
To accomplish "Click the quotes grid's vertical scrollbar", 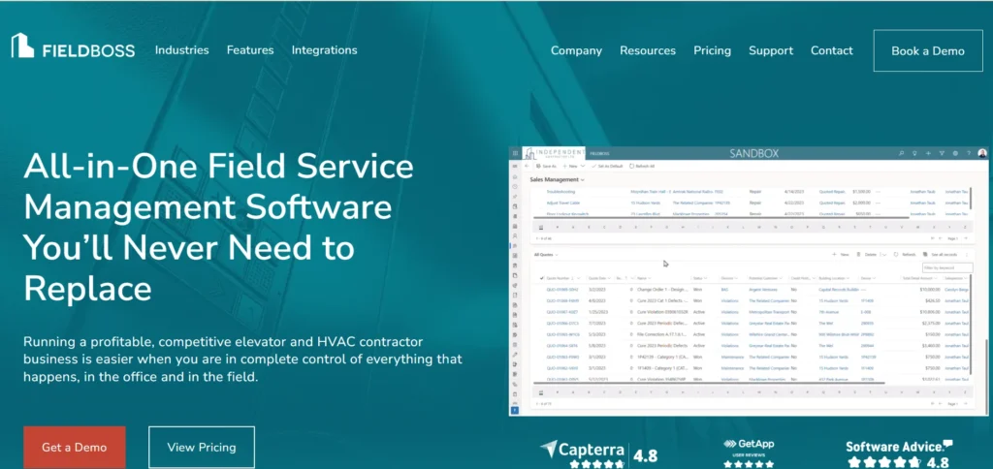I will (971, 324).
